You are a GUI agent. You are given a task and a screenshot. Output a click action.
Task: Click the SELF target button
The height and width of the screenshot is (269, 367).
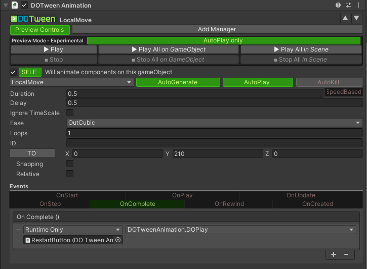click(x=30, y=72)
